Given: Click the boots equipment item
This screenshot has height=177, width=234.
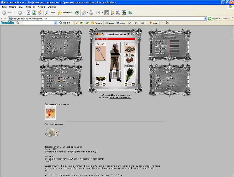Looking at the screenshot, I should (115, 75).
